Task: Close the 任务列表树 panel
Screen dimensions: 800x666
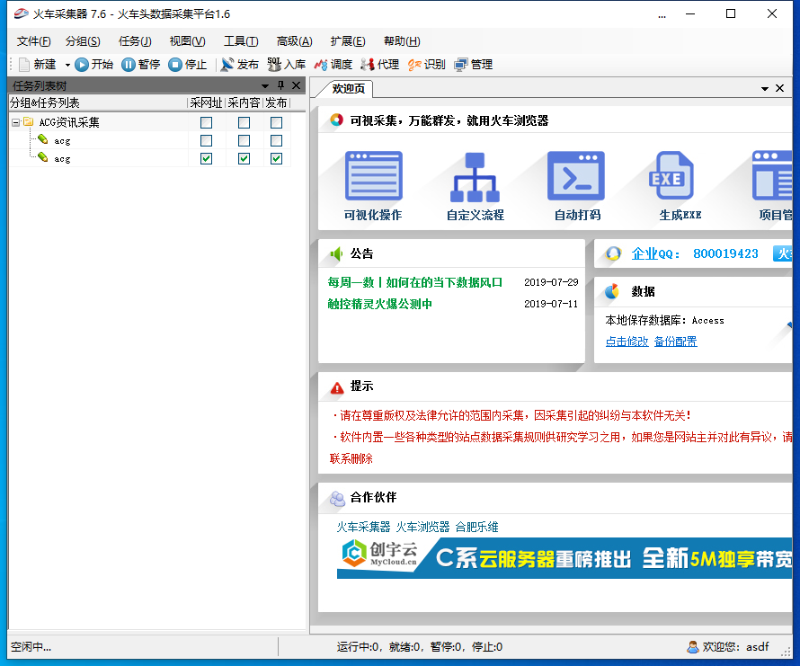Action: [296, 85]
